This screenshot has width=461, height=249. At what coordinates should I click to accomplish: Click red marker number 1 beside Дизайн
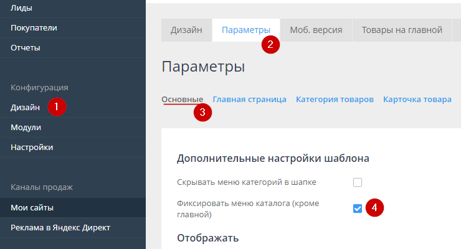point(57,106)
